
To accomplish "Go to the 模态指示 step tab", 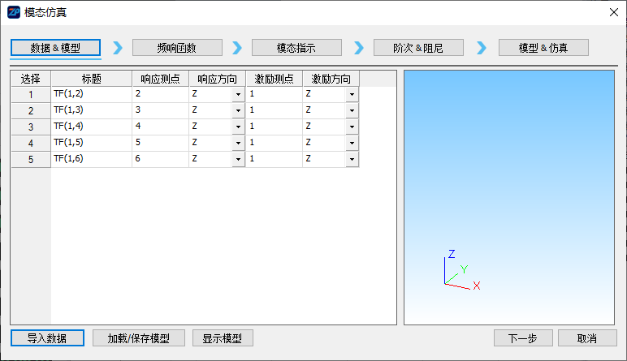I will click(x=296, y=48).
